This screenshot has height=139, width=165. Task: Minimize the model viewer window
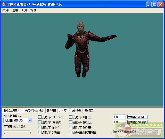[x=149, y=4]
